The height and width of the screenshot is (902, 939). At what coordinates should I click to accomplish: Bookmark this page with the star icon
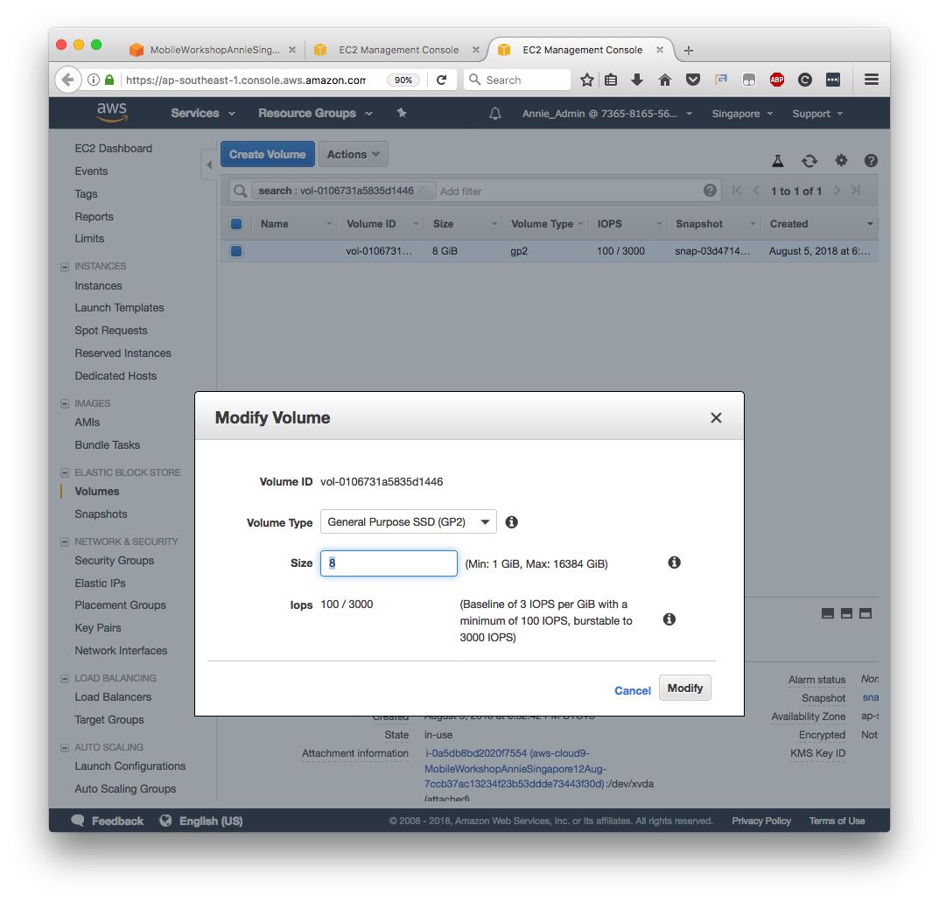[x=587, y=80]
